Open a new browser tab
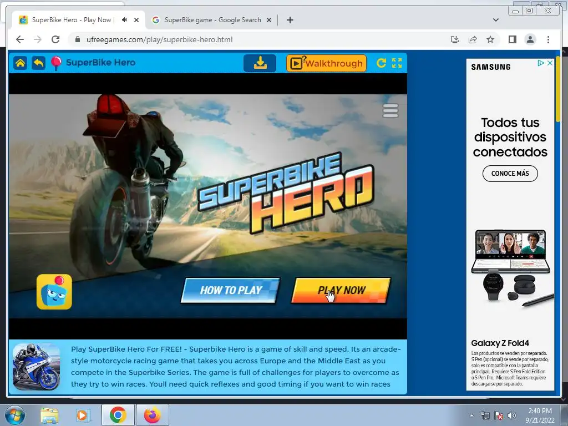This screenshot has height=426, width=568. pyautogui.click(x=290, y=20)
